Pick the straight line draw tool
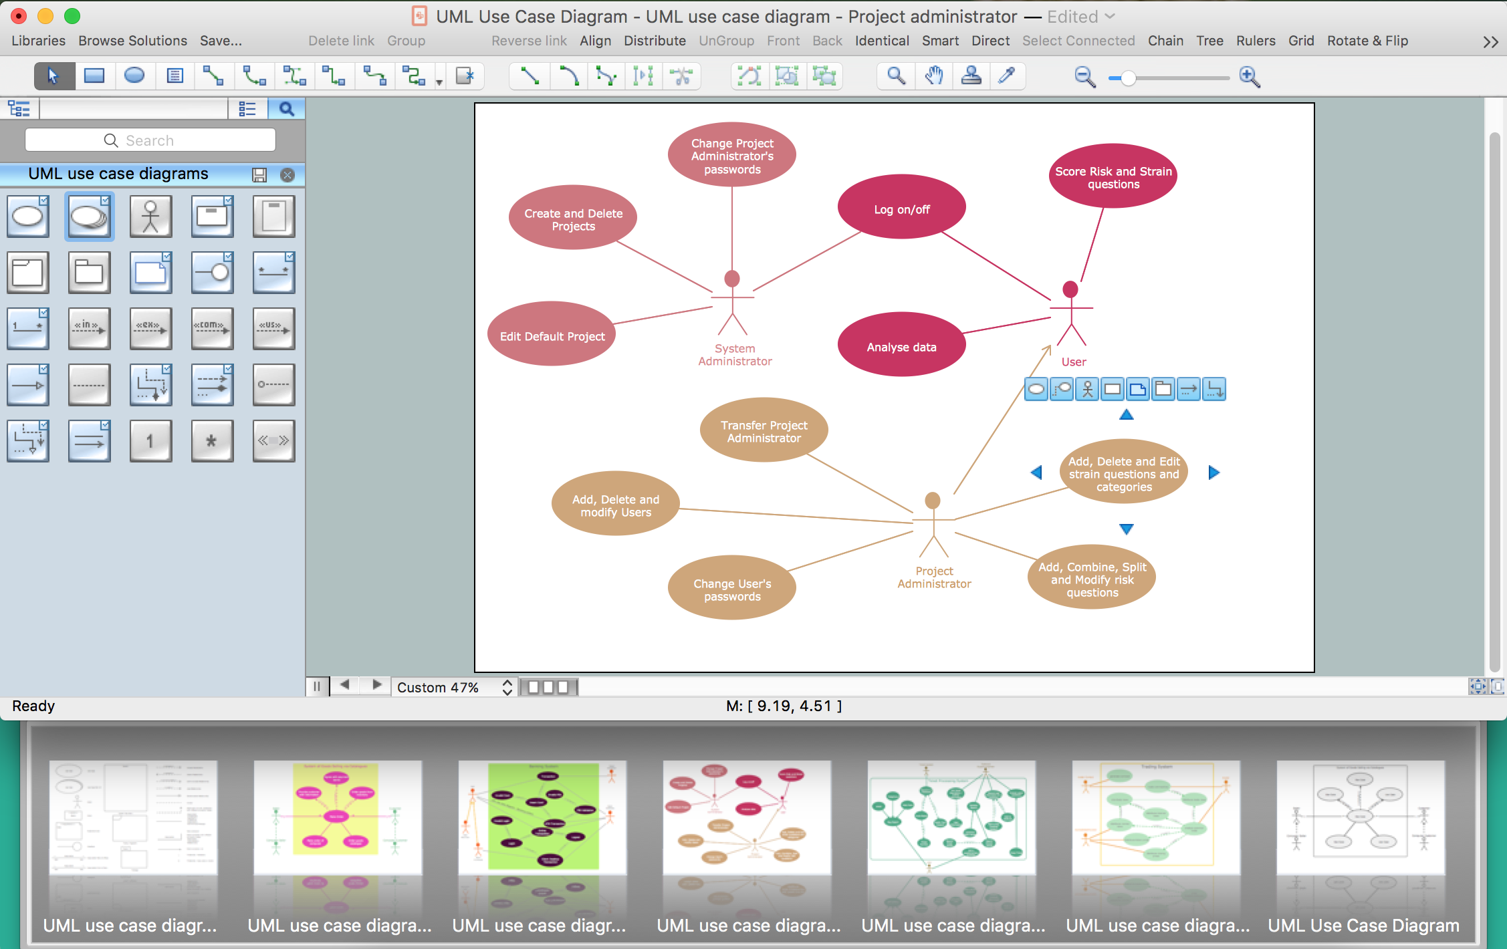 530,76
